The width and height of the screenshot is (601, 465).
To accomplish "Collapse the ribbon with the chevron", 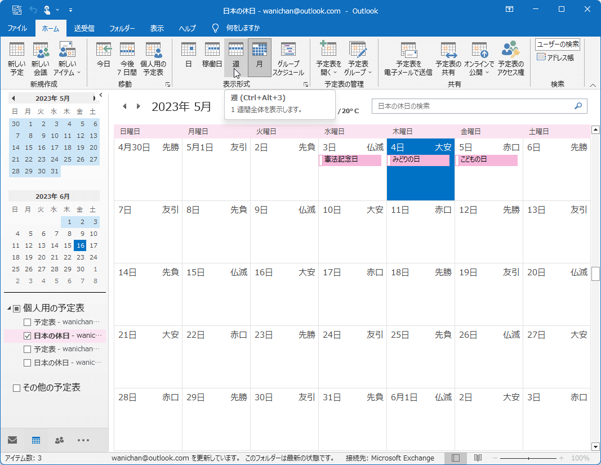I will (593, 85).
